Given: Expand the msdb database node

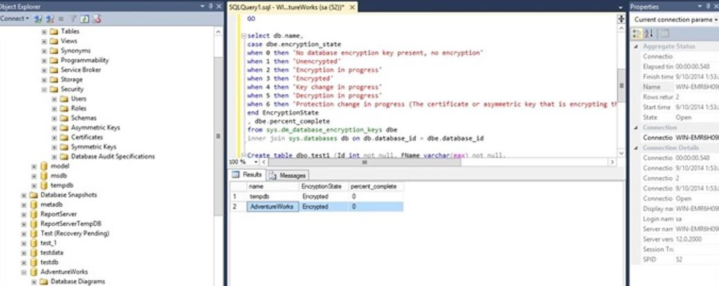Looking at the screenshot, I should pyautogui.click(x=34, y=175).
